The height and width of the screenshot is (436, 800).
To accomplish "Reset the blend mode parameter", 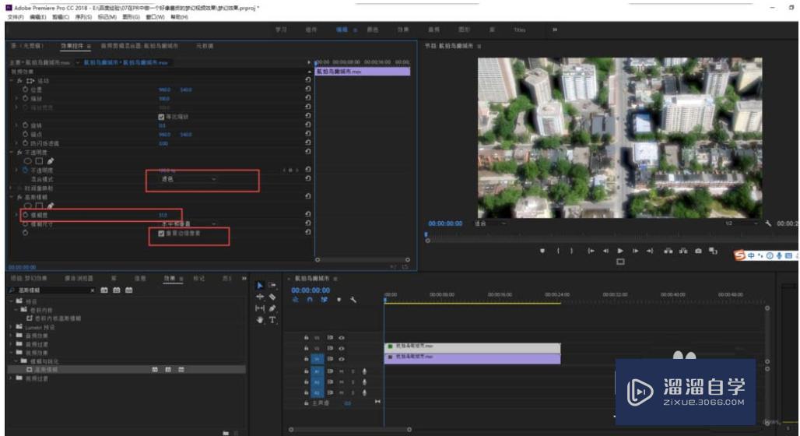I will click(x=307, y=179).
